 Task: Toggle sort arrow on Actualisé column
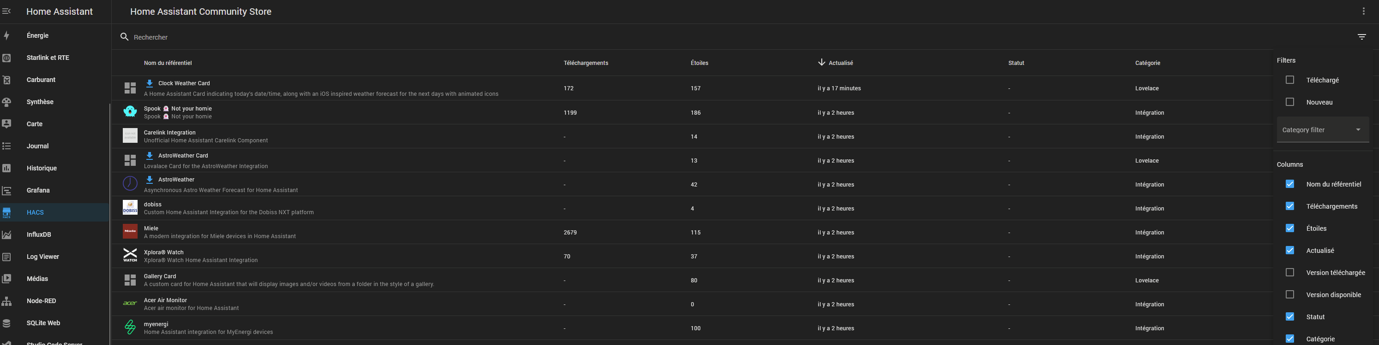(821, 63)
